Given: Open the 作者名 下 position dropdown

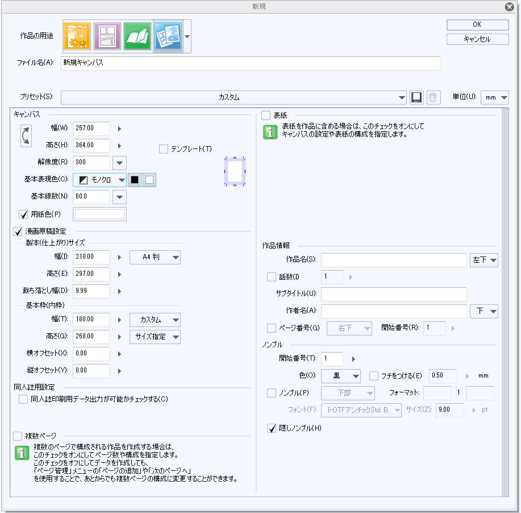Looking at the screenshot, I should [484, 312].
